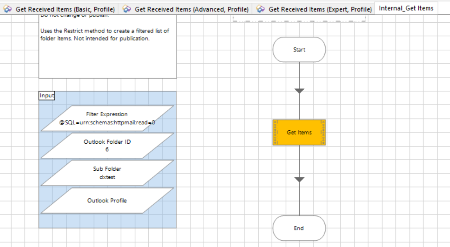
Task: Activate the Internal_Get Items tab
Action: click(x=406, y=8)
